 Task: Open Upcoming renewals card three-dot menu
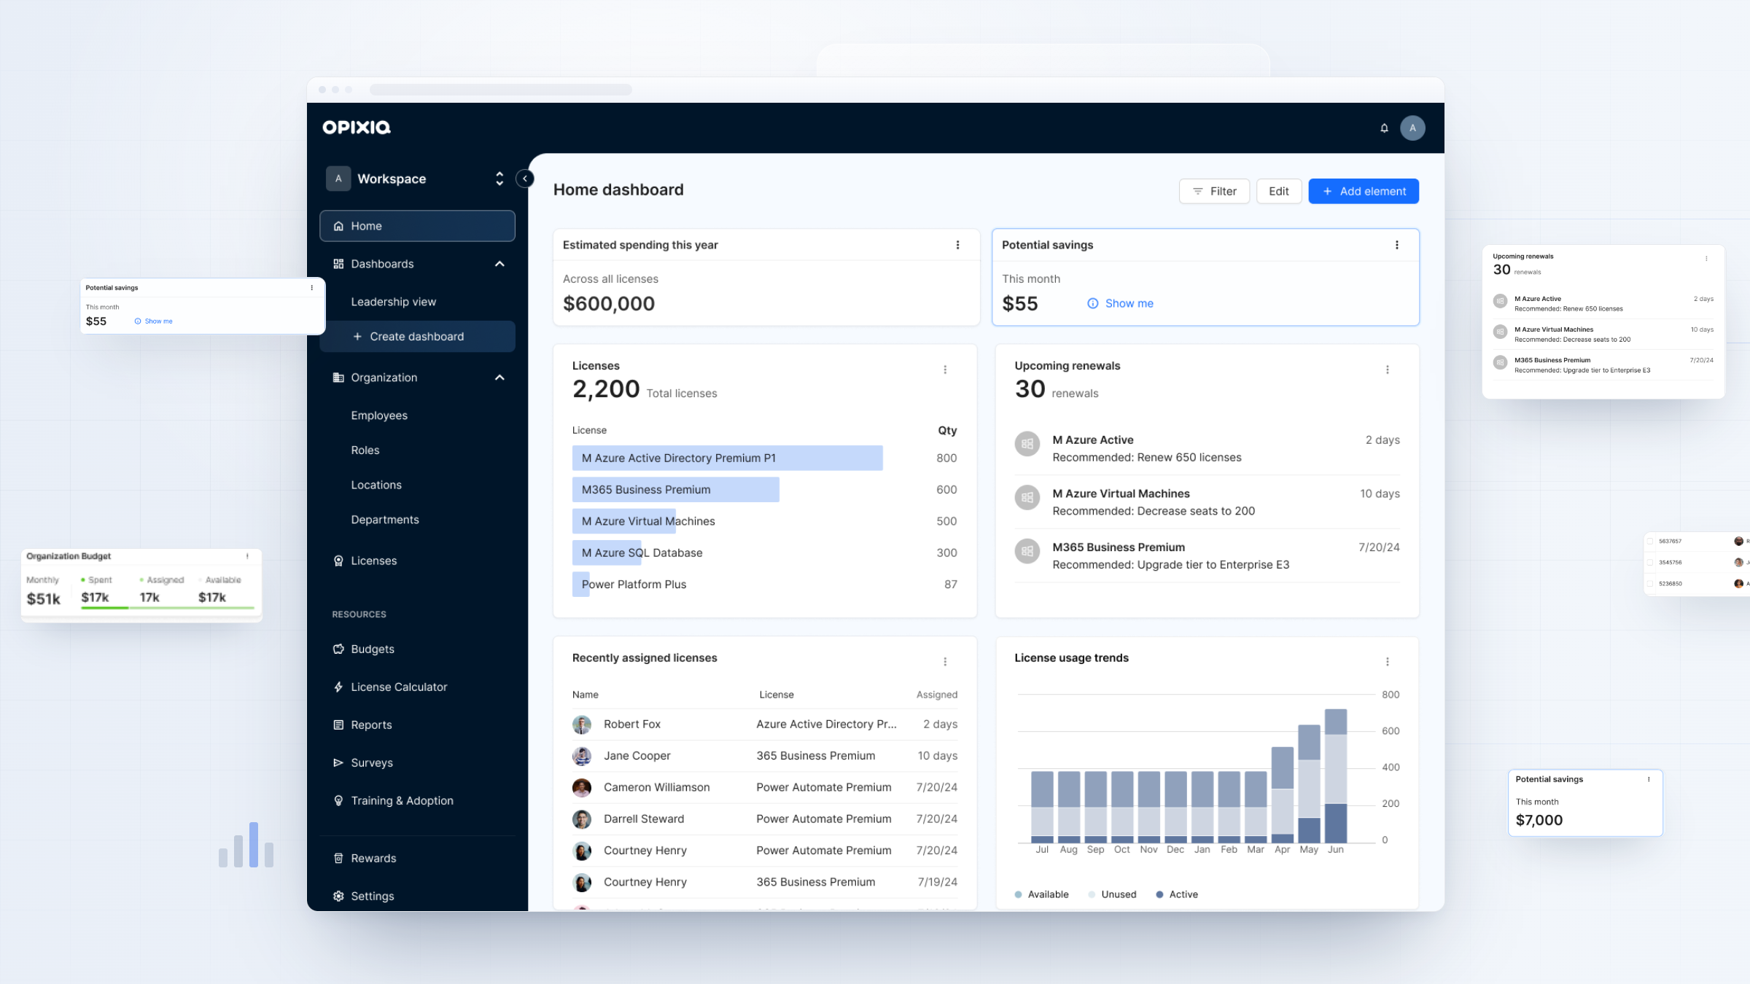pos(1388,370)
